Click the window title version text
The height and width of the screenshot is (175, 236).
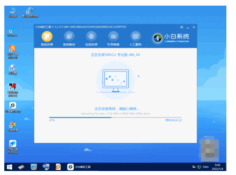click(x=81, y=27)
